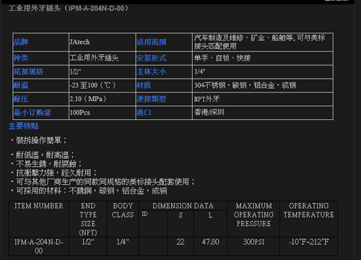
Task: Select the 材质 link
Action: click(144, 85)
